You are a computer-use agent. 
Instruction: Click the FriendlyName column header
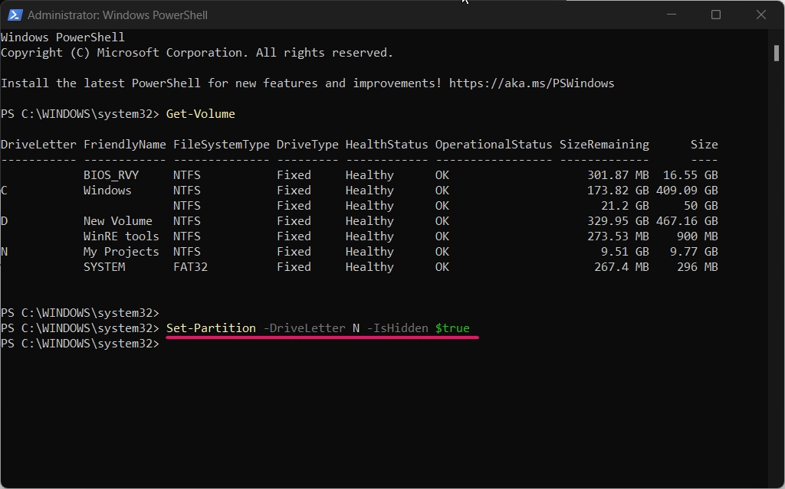coord(125,145)
